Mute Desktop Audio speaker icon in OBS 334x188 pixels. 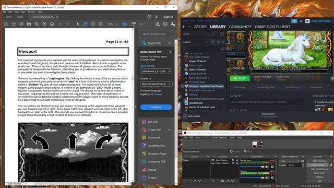(267, 167)
